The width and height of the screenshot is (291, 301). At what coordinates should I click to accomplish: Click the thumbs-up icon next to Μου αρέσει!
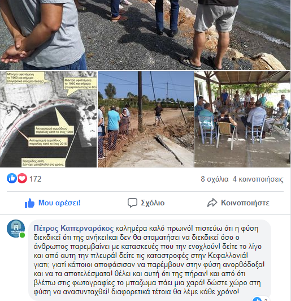[29, 203]
